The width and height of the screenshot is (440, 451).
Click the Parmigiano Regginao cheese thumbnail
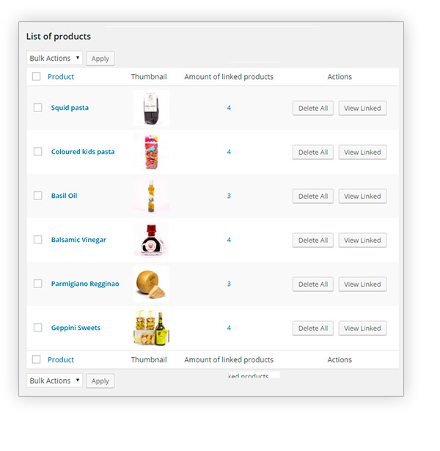[151, 285]
